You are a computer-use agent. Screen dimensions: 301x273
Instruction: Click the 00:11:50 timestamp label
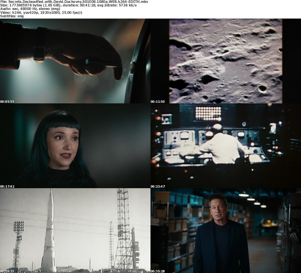158,102
